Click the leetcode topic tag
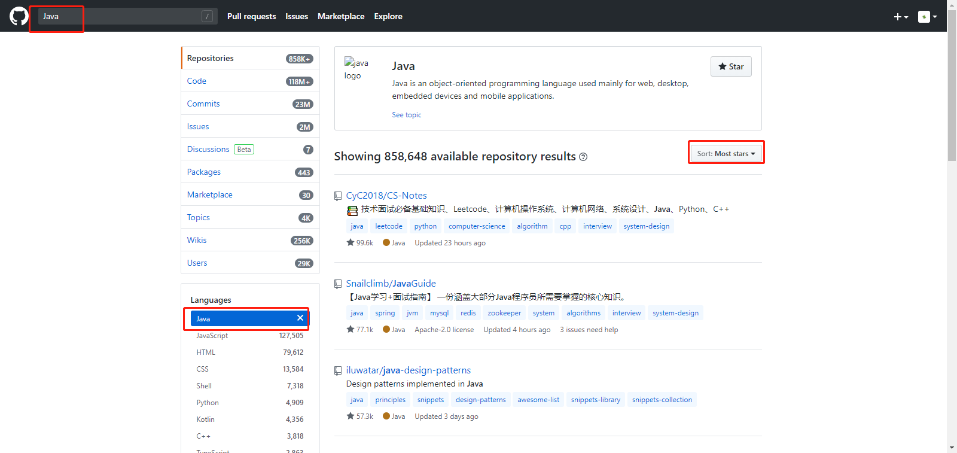Image resolution: width=957 pixels, height=453 pixels. pyautogui.click(x=389, y=226)
